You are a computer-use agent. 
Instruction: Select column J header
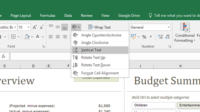point(140,66)
